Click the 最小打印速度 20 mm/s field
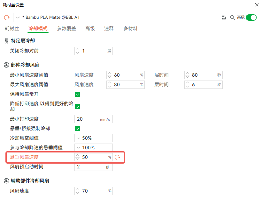The height and width of the screenshot is (212, 262). [x=94, y=119]
